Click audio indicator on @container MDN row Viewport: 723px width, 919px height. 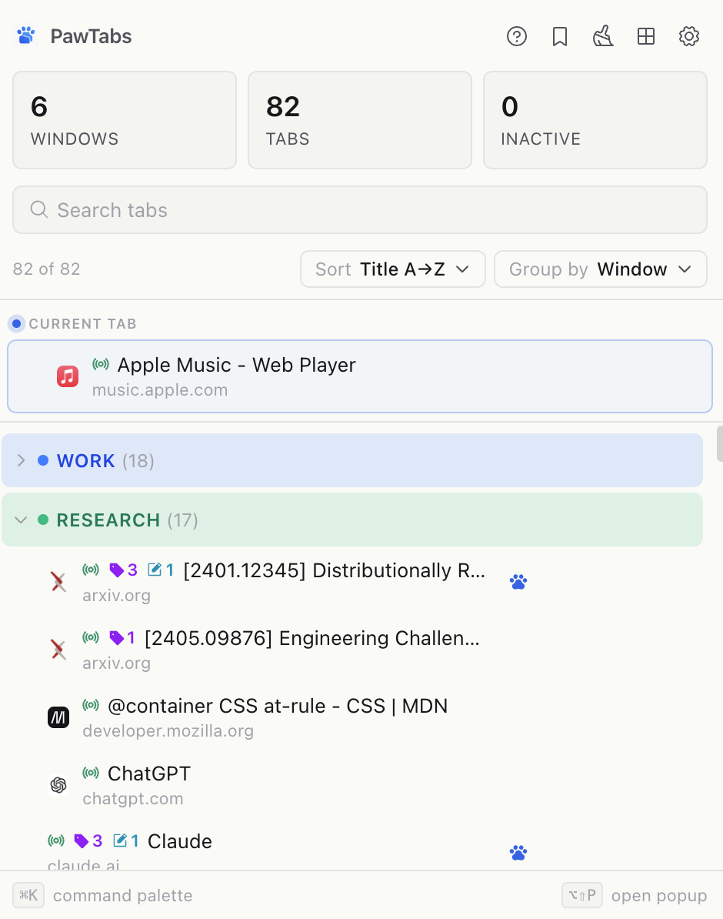pyautogui.click(x=91, y=705)
